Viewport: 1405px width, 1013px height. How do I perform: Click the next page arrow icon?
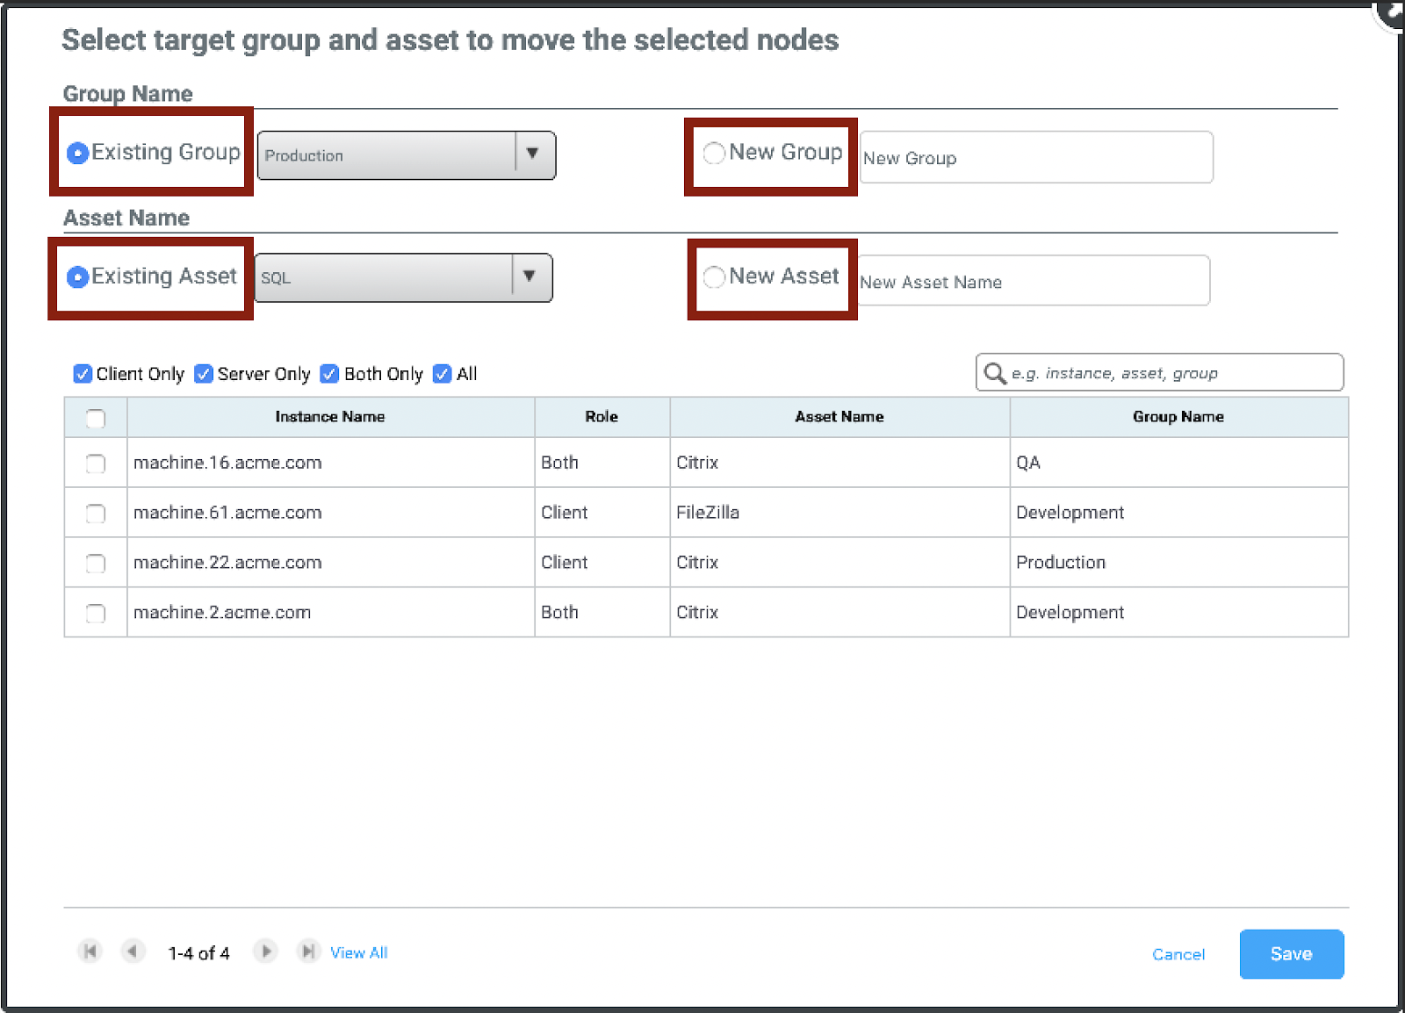[x=265, y=952]
